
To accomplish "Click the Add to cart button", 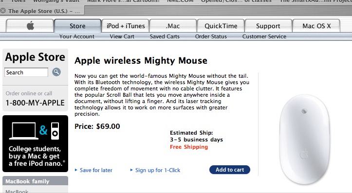I will 230,170.
